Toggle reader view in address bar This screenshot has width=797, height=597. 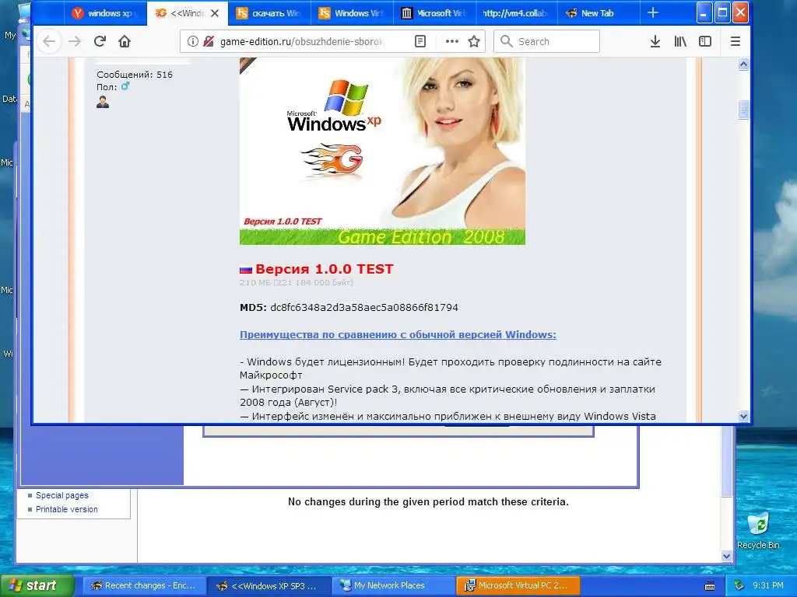[x=420, y=41]
